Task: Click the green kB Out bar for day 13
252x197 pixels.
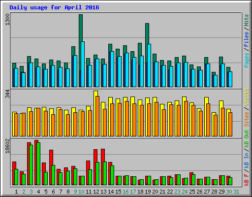Action: point(105,173)
